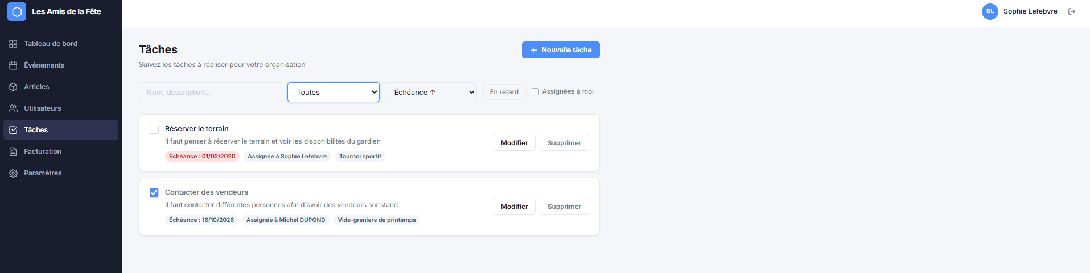
Task: Click the Contacter des vendeurs strikethrough title
Action: [x=207, y=192]
